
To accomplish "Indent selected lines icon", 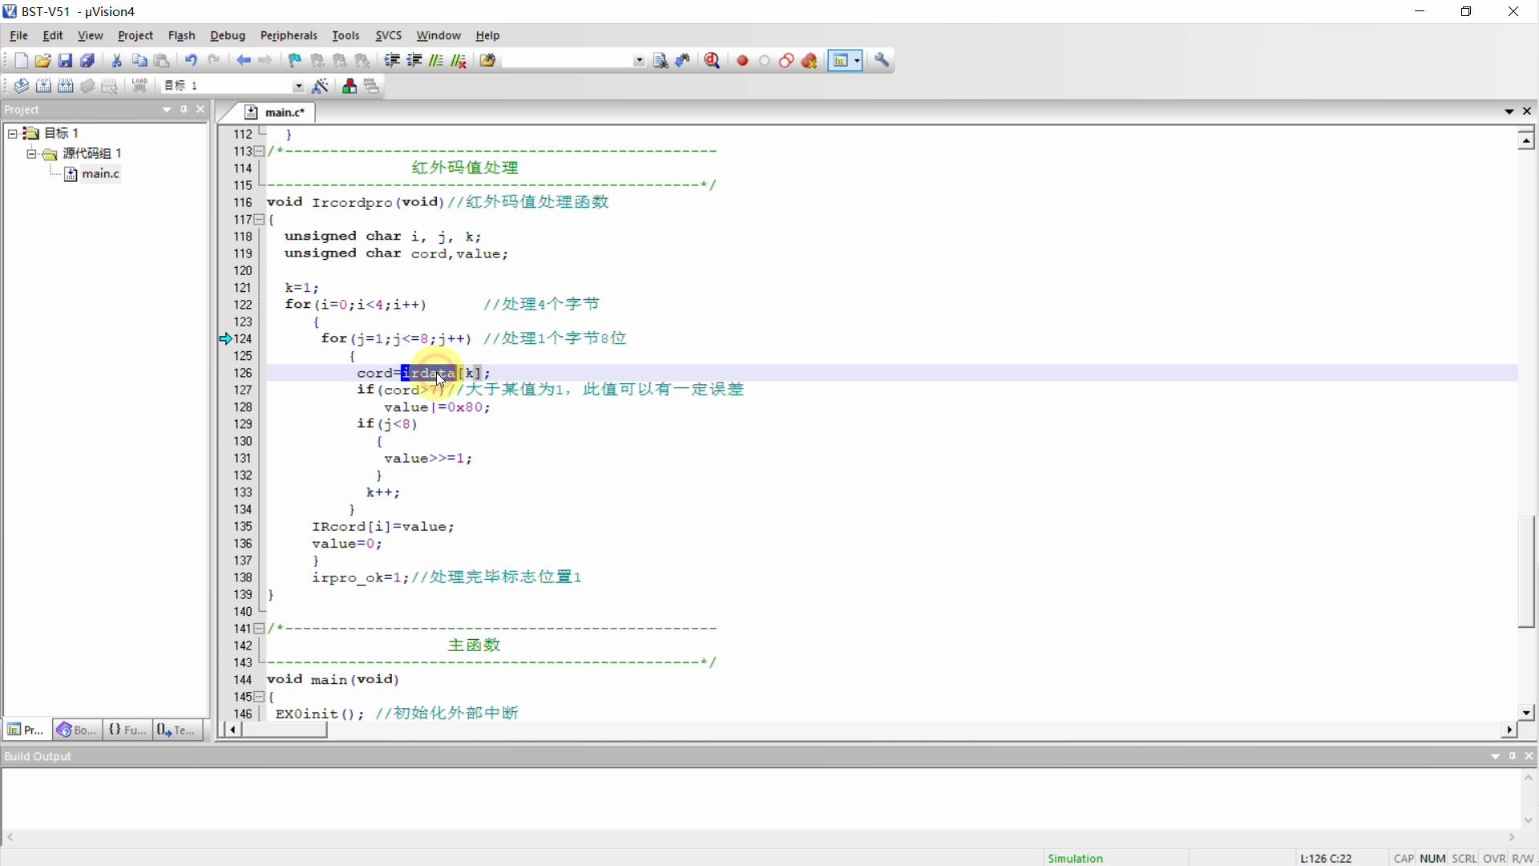I will click(392, 61).
